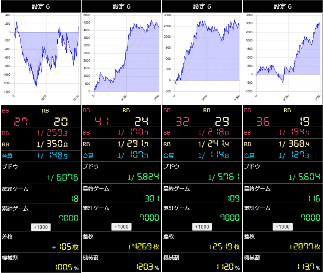Select the 差枚 value +105枚
The image size is (323, 273).
(65, 247)
